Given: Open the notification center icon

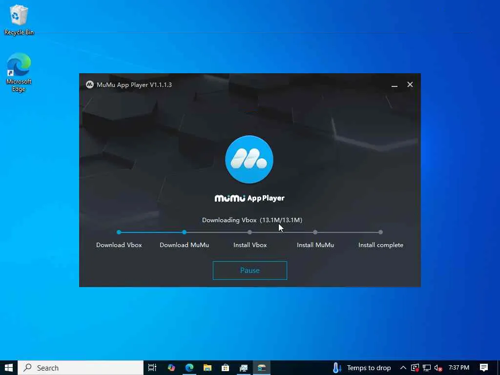Looking at the screenshot, I should 484,368.
